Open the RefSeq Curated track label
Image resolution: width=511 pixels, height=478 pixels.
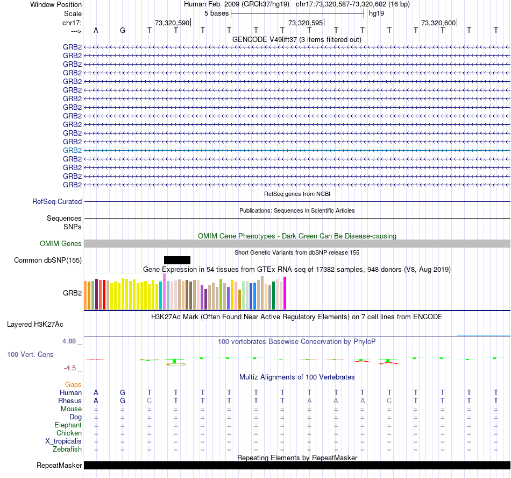(56, 201)
